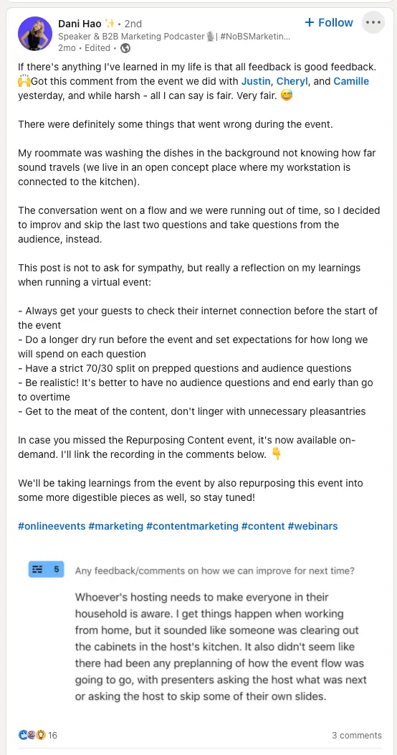Screen dimensions: 397x755
Task: Open the #contentmarketing hashtag
Action: click(x=192, y=526)
